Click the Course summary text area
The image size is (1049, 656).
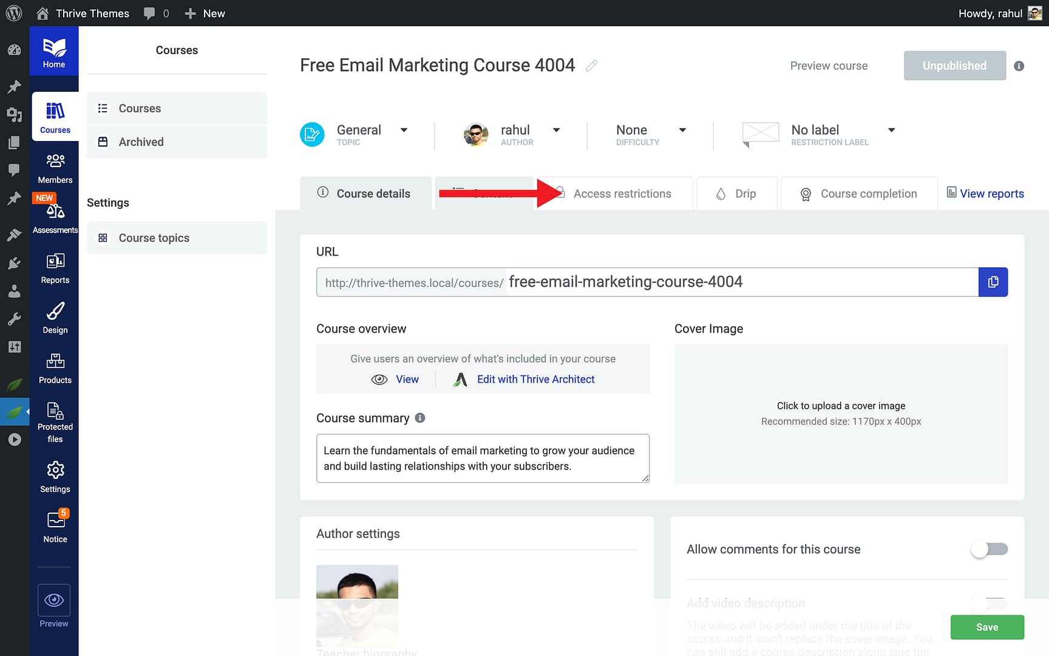(482, 458)
